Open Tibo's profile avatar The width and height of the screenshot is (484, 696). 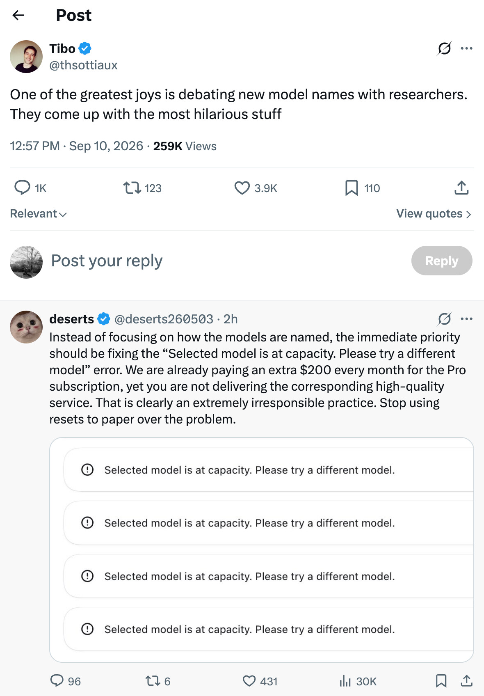point(26,57)
